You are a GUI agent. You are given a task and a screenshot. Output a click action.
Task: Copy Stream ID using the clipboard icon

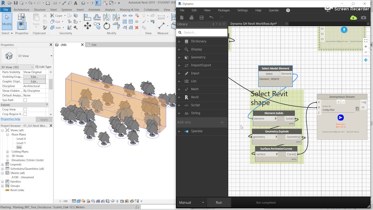[357, 109]
